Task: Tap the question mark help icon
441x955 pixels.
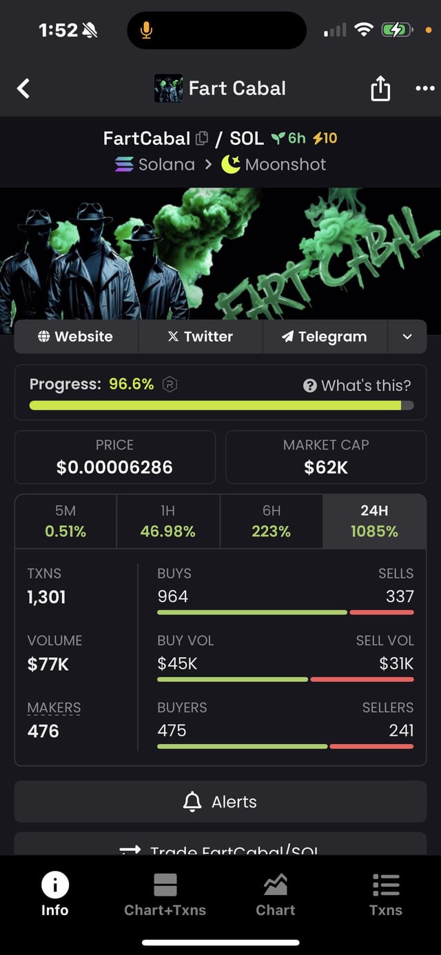Action: point(310,385)
